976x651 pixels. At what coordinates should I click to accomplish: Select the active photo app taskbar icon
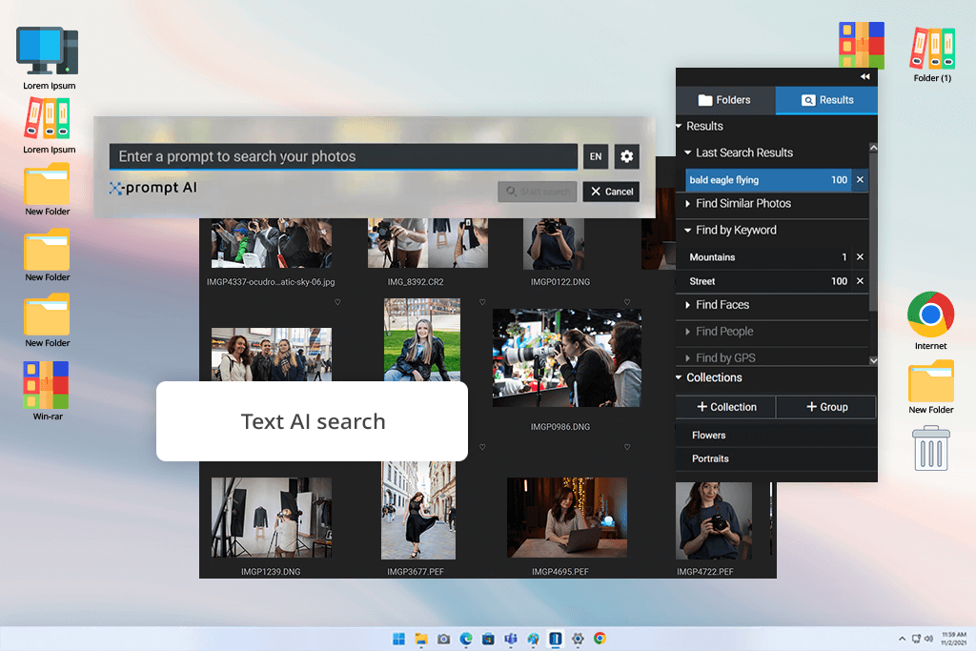[x=556, y=639]
